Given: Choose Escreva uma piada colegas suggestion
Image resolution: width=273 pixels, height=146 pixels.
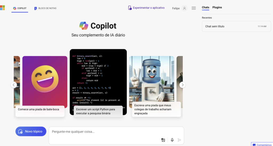Looking at the screenshot, I should tap(156, 109).
